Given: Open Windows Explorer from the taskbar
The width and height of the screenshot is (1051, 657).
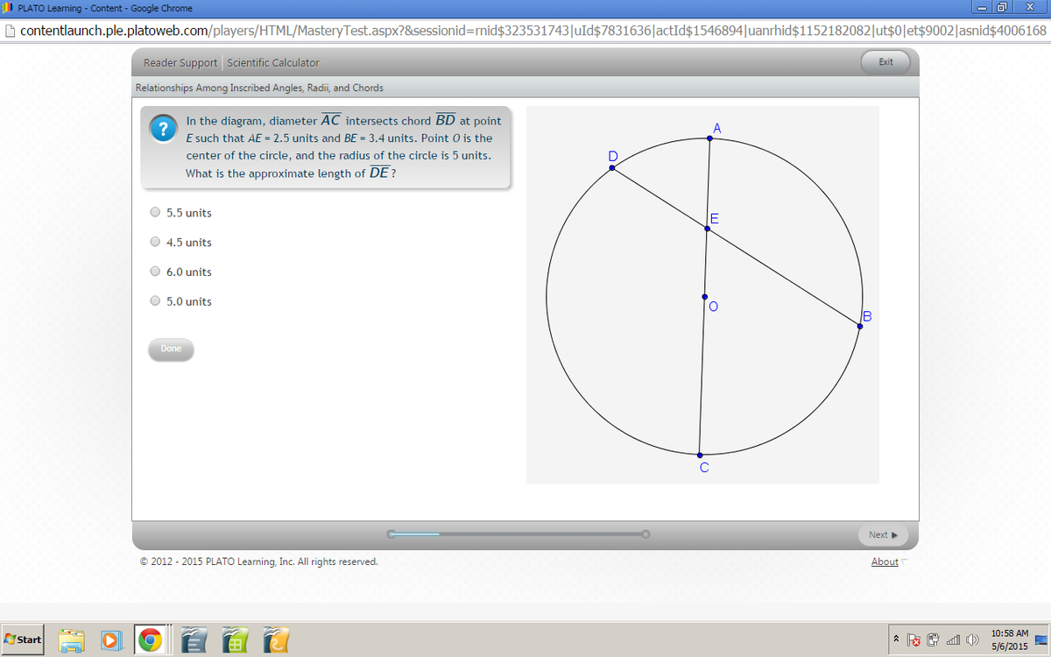Looking at the screenshot, I should coord(72,640).
